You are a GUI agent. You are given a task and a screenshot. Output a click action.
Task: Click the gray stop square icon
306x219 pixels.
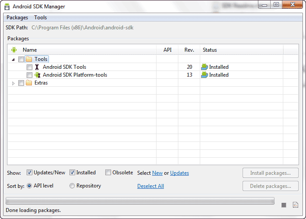(x=284, y=205)
